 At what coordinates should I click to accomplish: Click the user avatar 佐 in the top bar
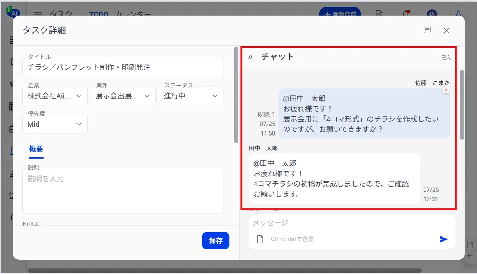(432, 13)
